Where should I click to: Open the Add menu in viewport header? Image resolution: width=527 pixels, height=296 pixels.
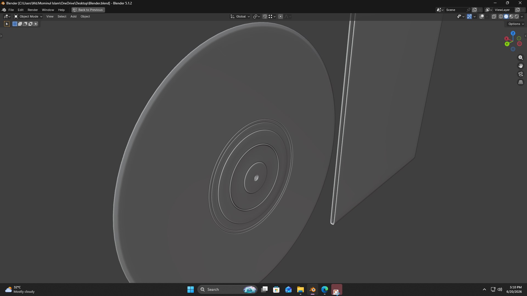pyautogui.click(x=73, y=16)
